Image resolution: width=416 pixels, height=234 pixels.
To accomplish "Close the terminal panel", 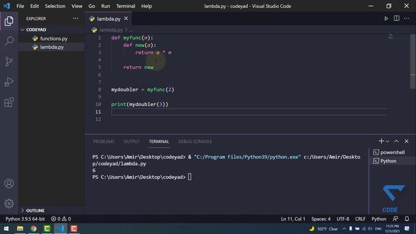I will point(406,141).
